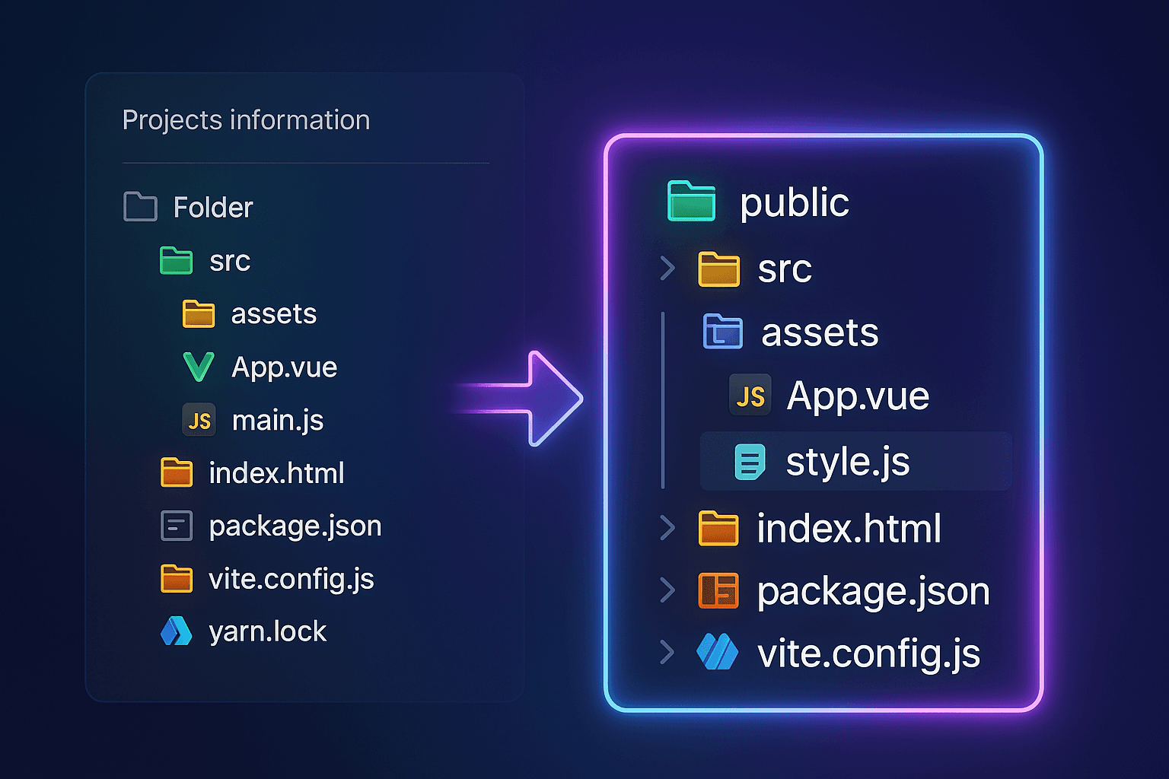The height and width of the screenshot is (779, 1169).
Task: Click the green Vue logo icon
Action: (199, 367)
